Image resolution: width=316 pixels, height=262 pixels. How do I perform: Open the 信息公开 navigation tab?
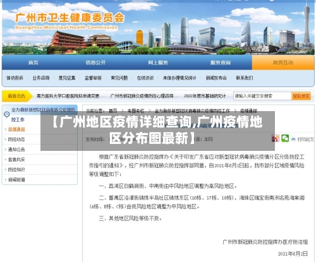tap(95, 63)
